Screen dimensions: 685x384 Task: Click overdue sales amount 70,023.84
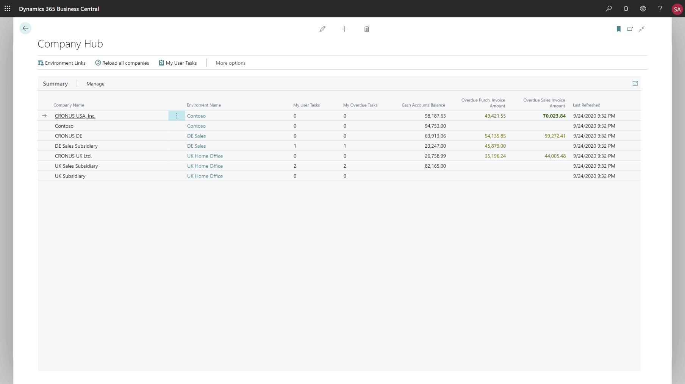554,116
